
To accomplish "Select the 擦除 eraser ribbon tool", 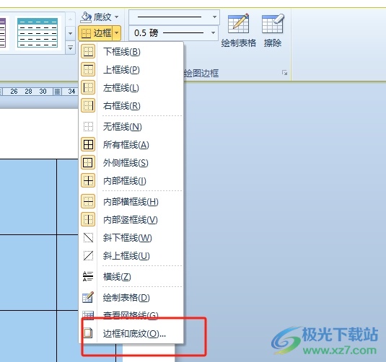I will [x=273, y=30].
